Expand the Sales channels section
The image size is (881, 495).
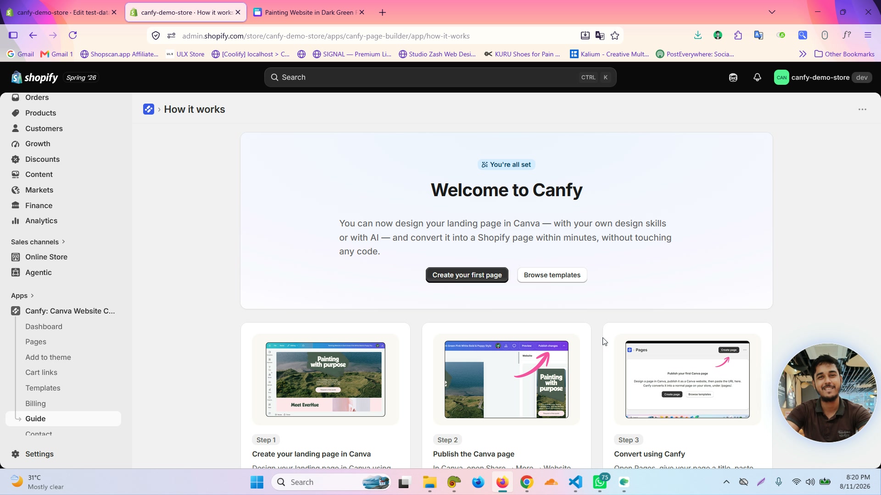(38, 242)
